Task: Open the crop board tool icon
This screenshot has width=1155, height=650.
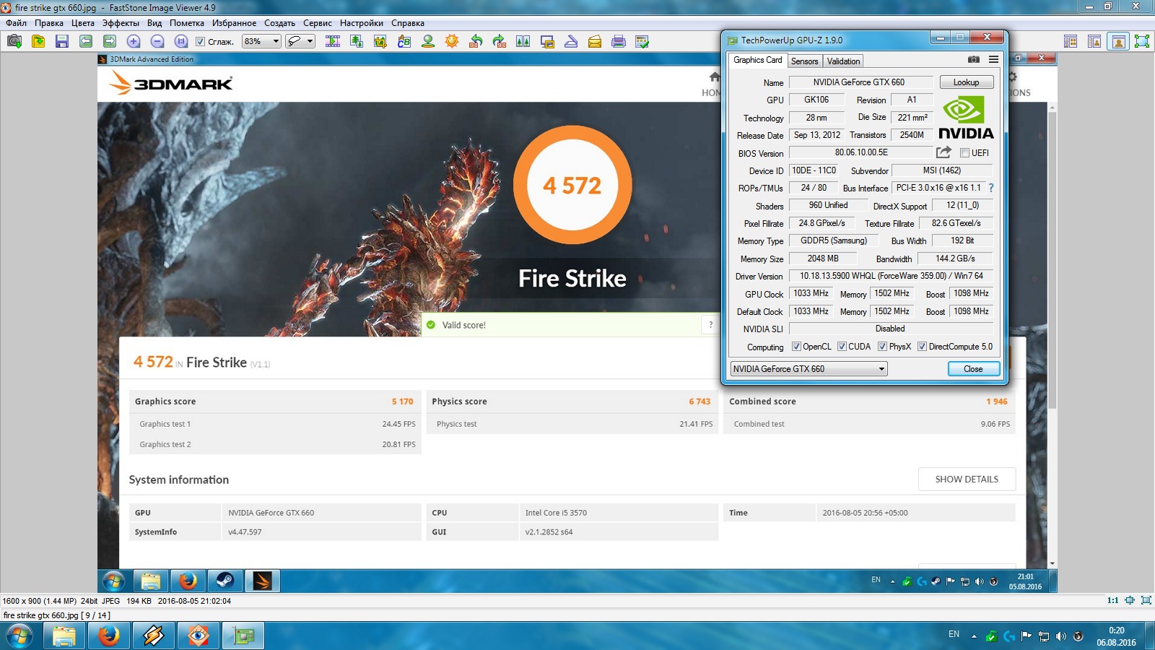Action: (380, 41)
